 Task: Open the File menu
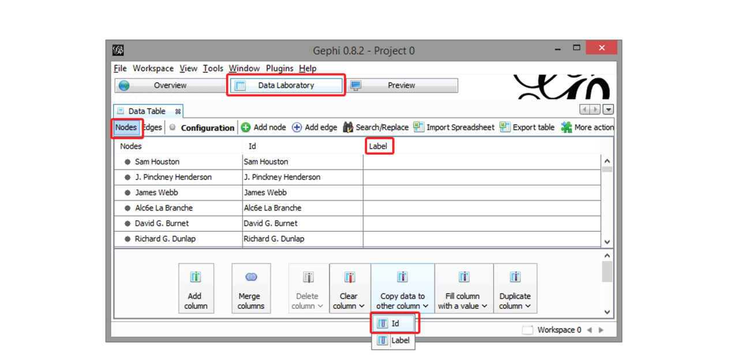(120, 68)
